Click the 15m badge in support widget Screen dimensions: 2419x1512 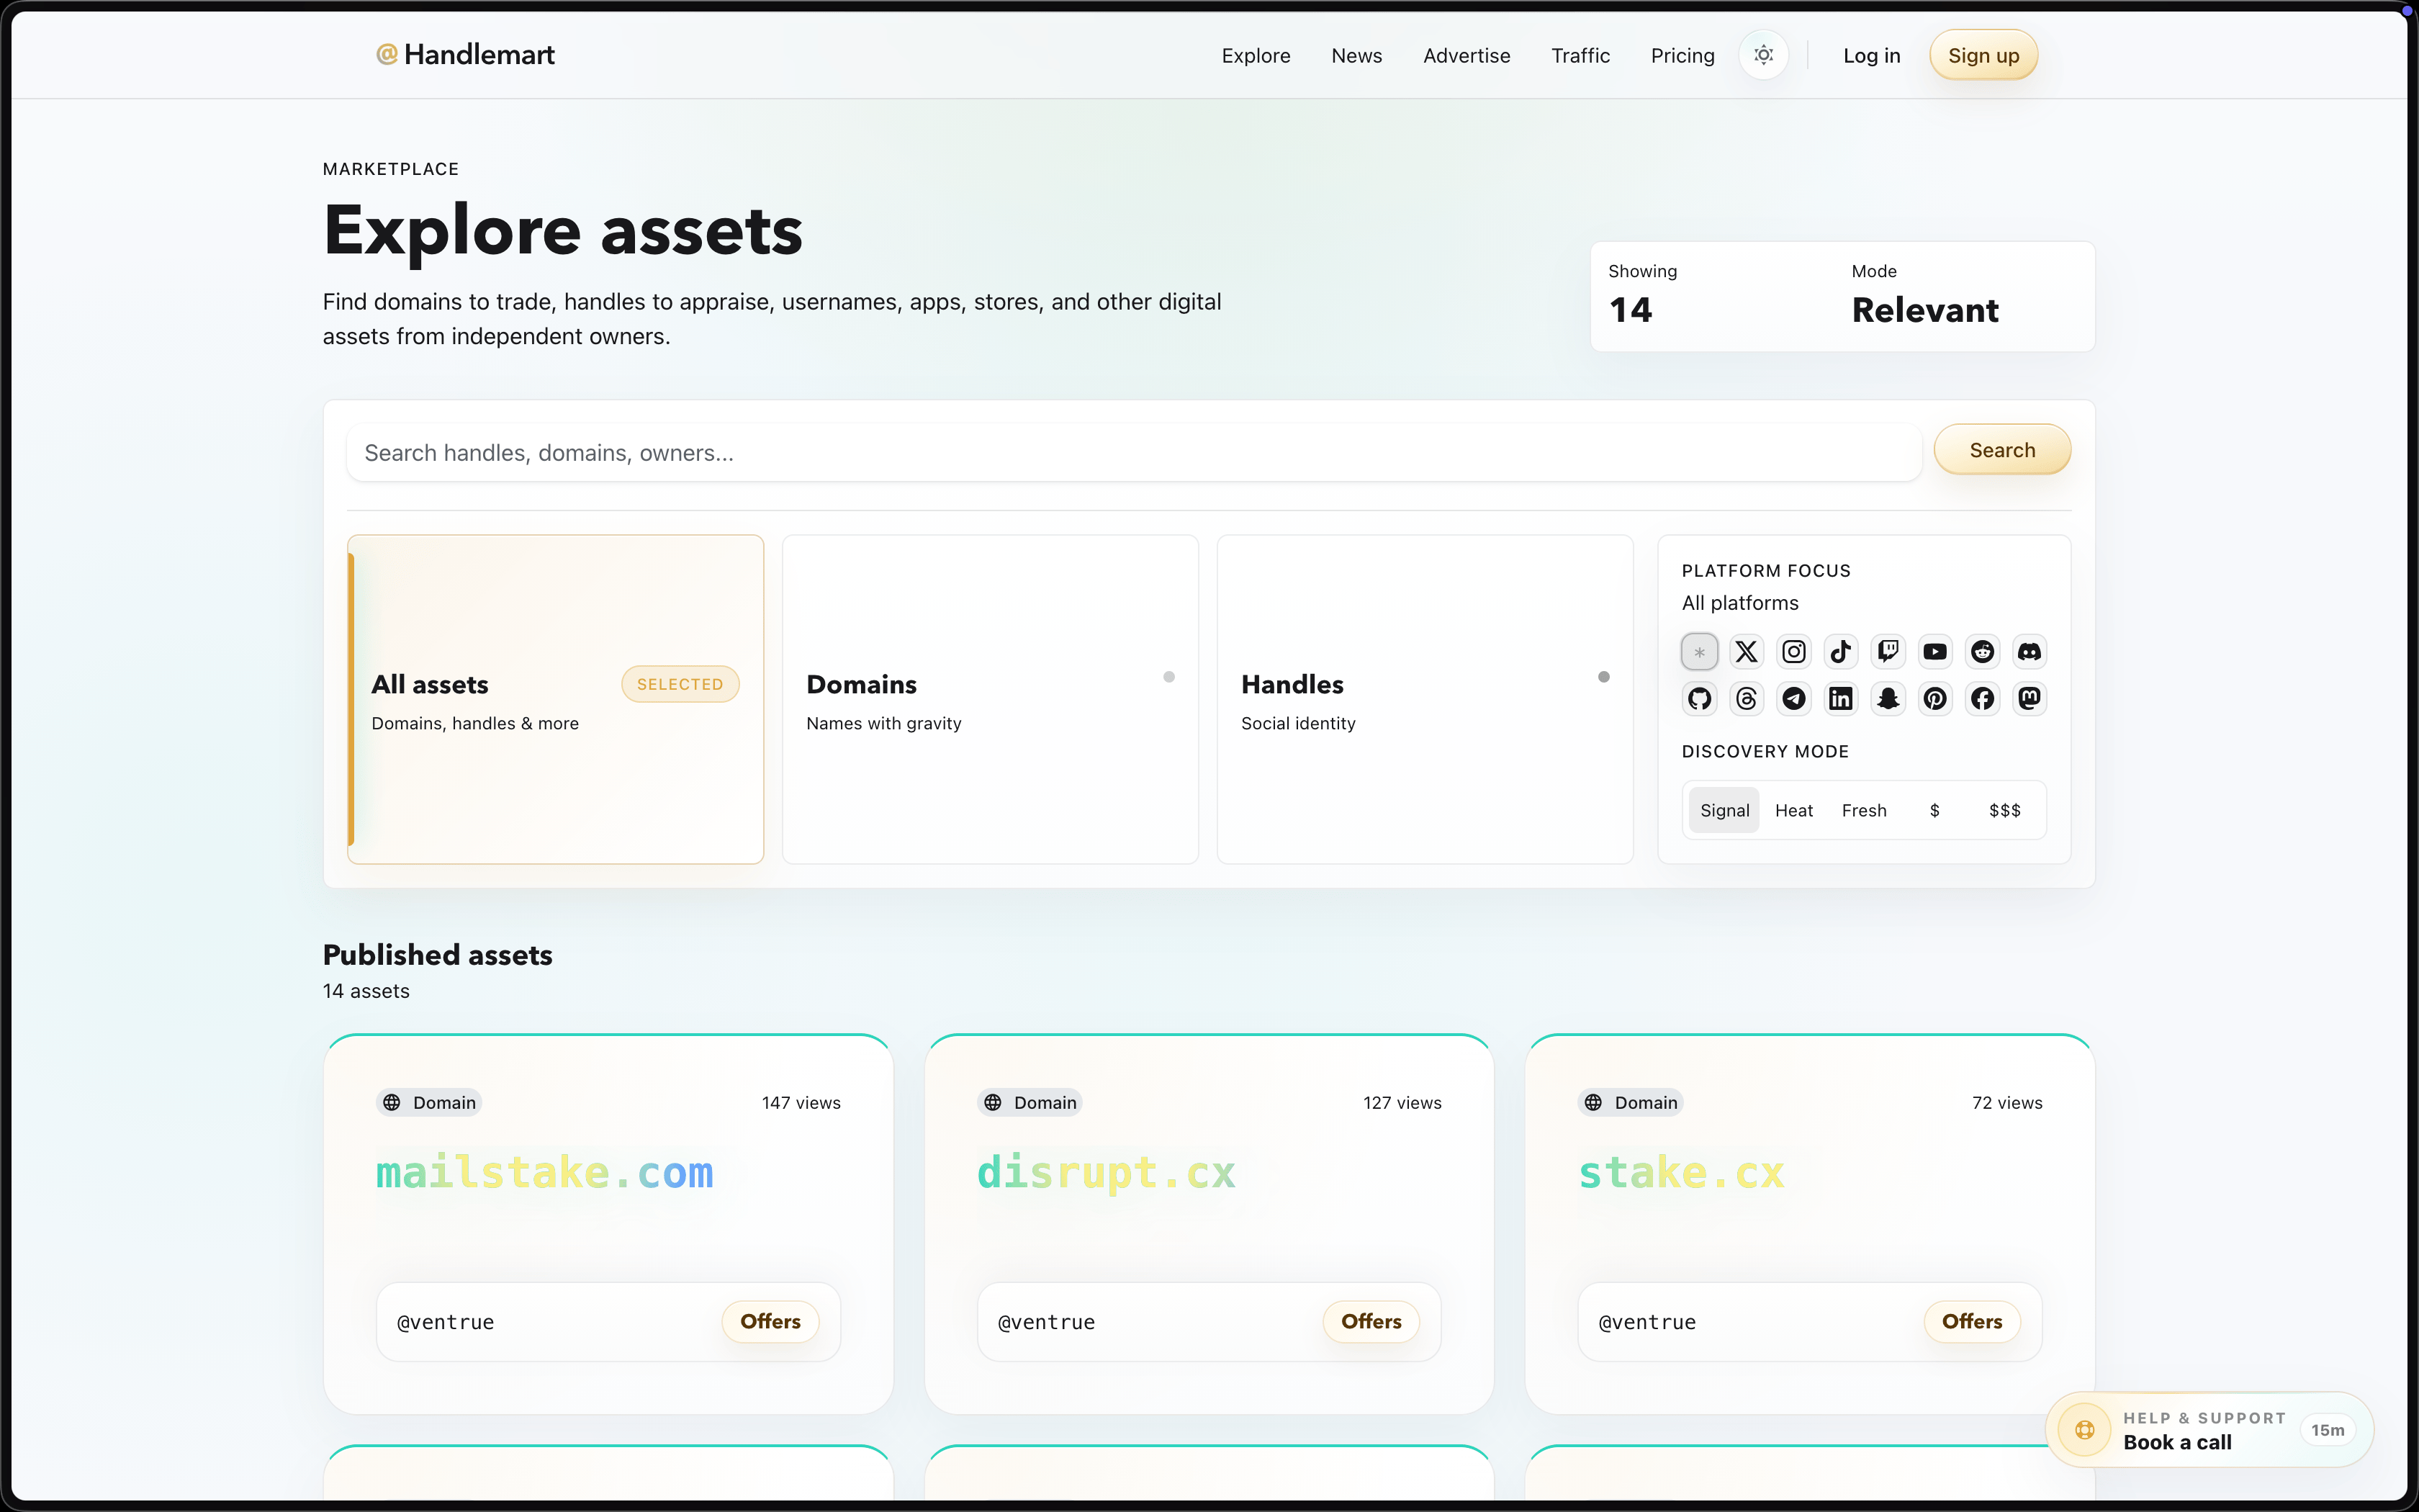2327,1430
